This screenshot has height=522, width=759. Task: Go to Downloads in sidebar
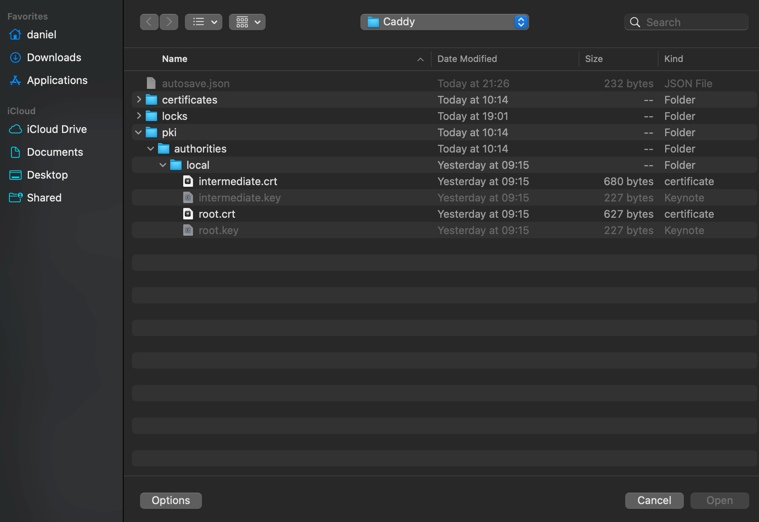pos(54,58)
